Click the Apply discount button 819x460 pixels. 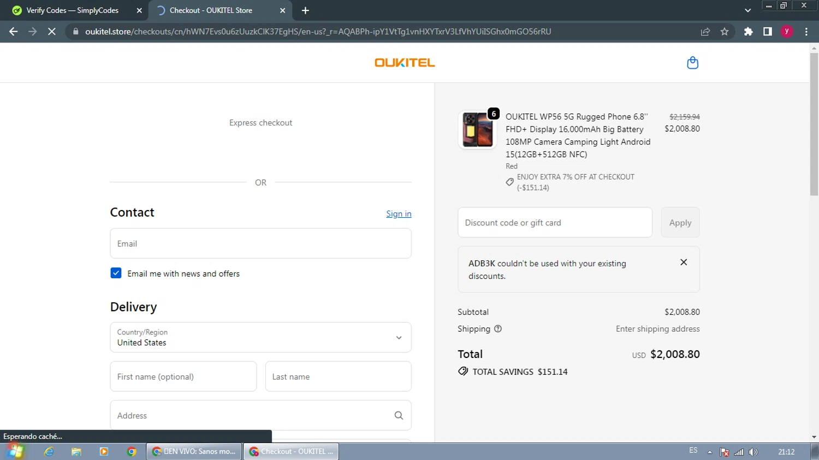click(680, 223)
